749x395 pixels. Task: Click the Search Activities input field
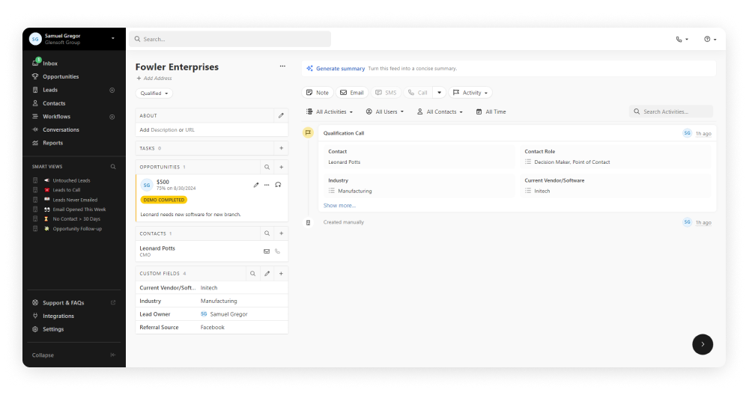pyautogui.click(x=674, y=111)
